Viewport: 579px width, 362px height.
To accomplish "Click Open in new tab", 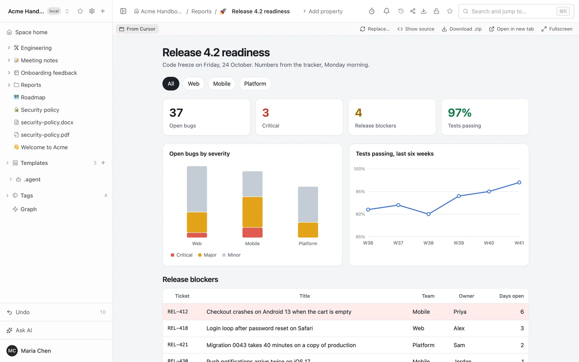I will [511, 29].
